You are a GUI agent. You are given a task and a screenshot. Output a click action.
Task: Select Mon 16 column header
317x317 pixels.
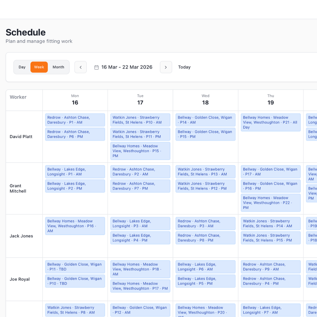pos(75,100)
